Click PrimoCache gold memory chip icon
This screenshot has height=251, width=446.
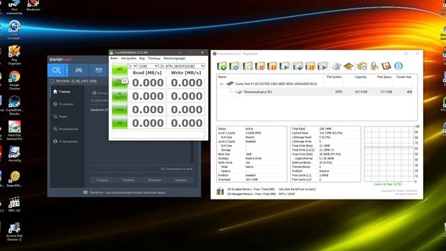click(x=348, y=66)
